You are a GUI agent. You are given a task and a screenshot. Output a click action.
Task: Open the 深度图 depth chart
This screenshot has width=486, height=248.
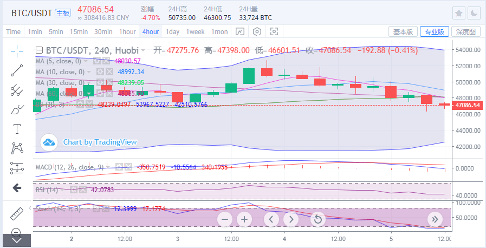point(466,31)
